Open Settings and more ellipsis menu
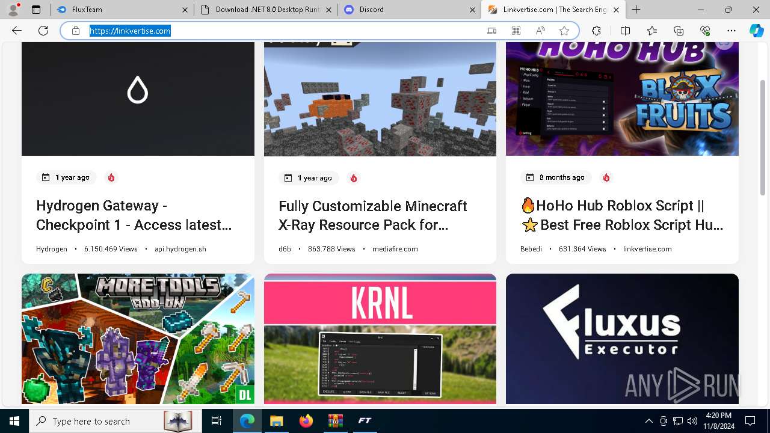Screen dimensions: 770x433 [x=731, y=31]
